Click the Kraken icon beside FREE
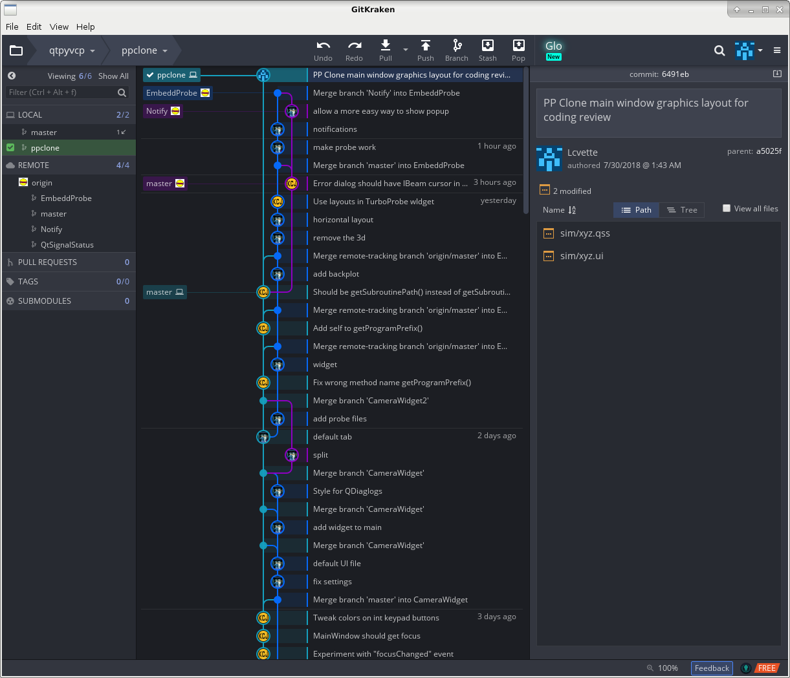The height and width of the screenshot is (678, 790). tap(746, 668)
